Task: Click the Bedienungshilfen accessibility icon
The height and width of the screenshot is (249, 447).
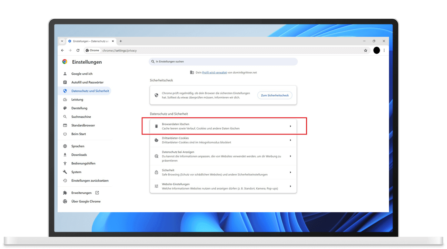Action: pyautogui.click(x=65, y=163)
